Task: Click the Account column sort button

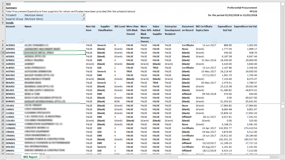Action: [x=22, y=41]
